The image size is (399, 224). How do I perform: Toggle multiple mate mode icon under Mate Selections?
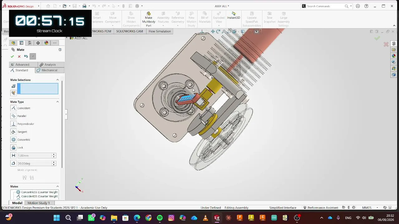click(13, 93)
